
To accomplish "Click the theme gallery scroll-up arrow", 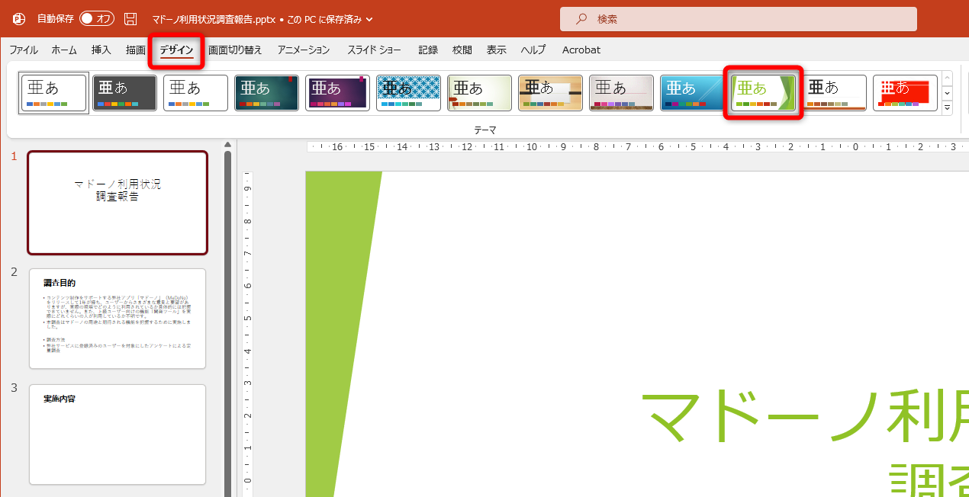I will [947, 77].
